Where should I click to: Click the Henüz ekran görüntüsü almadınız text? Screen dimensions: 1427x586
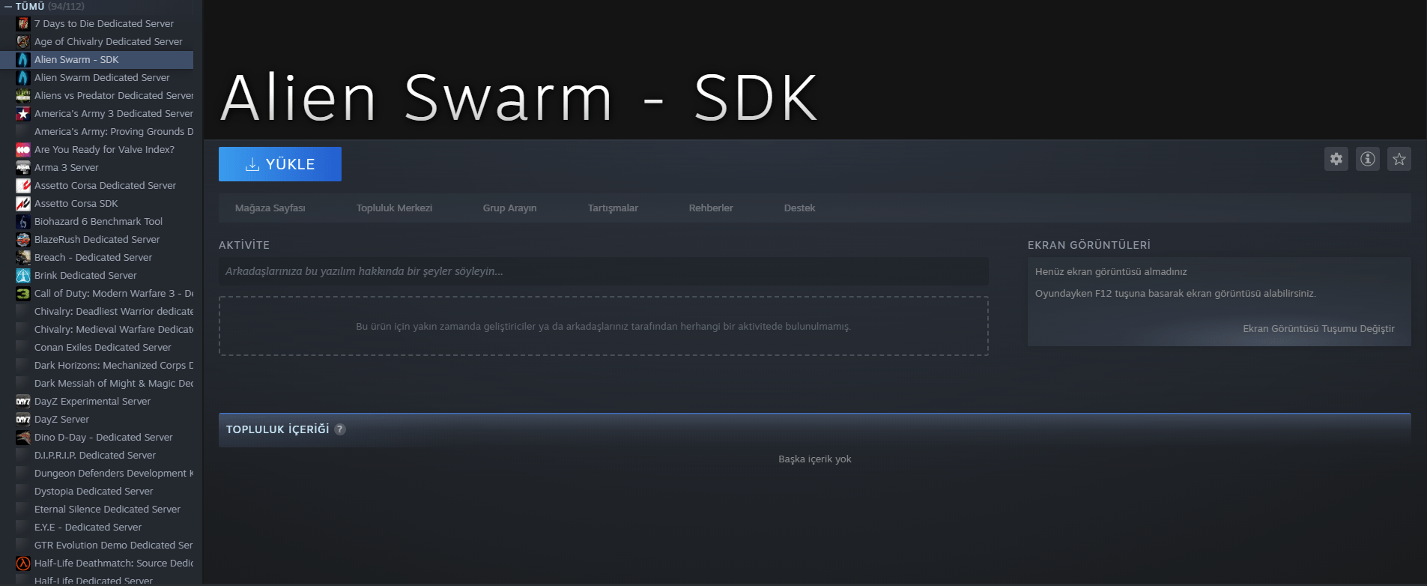(1111, 271)
